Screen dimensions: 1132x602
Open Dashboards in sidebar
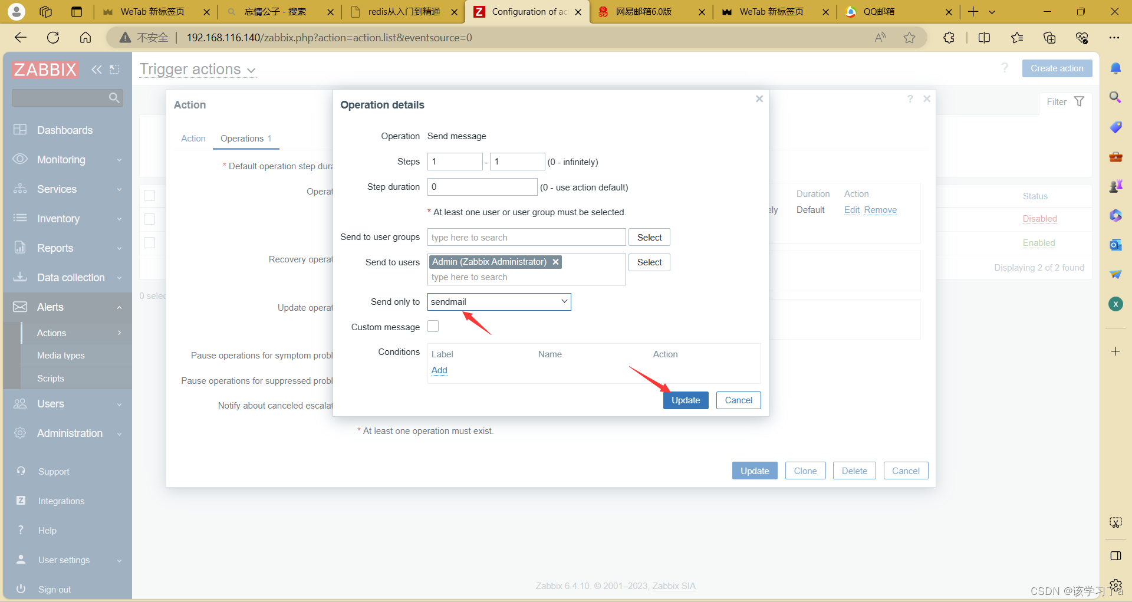[67, 130]
